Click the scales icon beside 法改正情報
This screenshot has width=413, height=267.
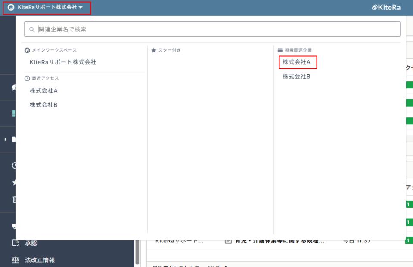pyautogui.click(x=15, y=260)
